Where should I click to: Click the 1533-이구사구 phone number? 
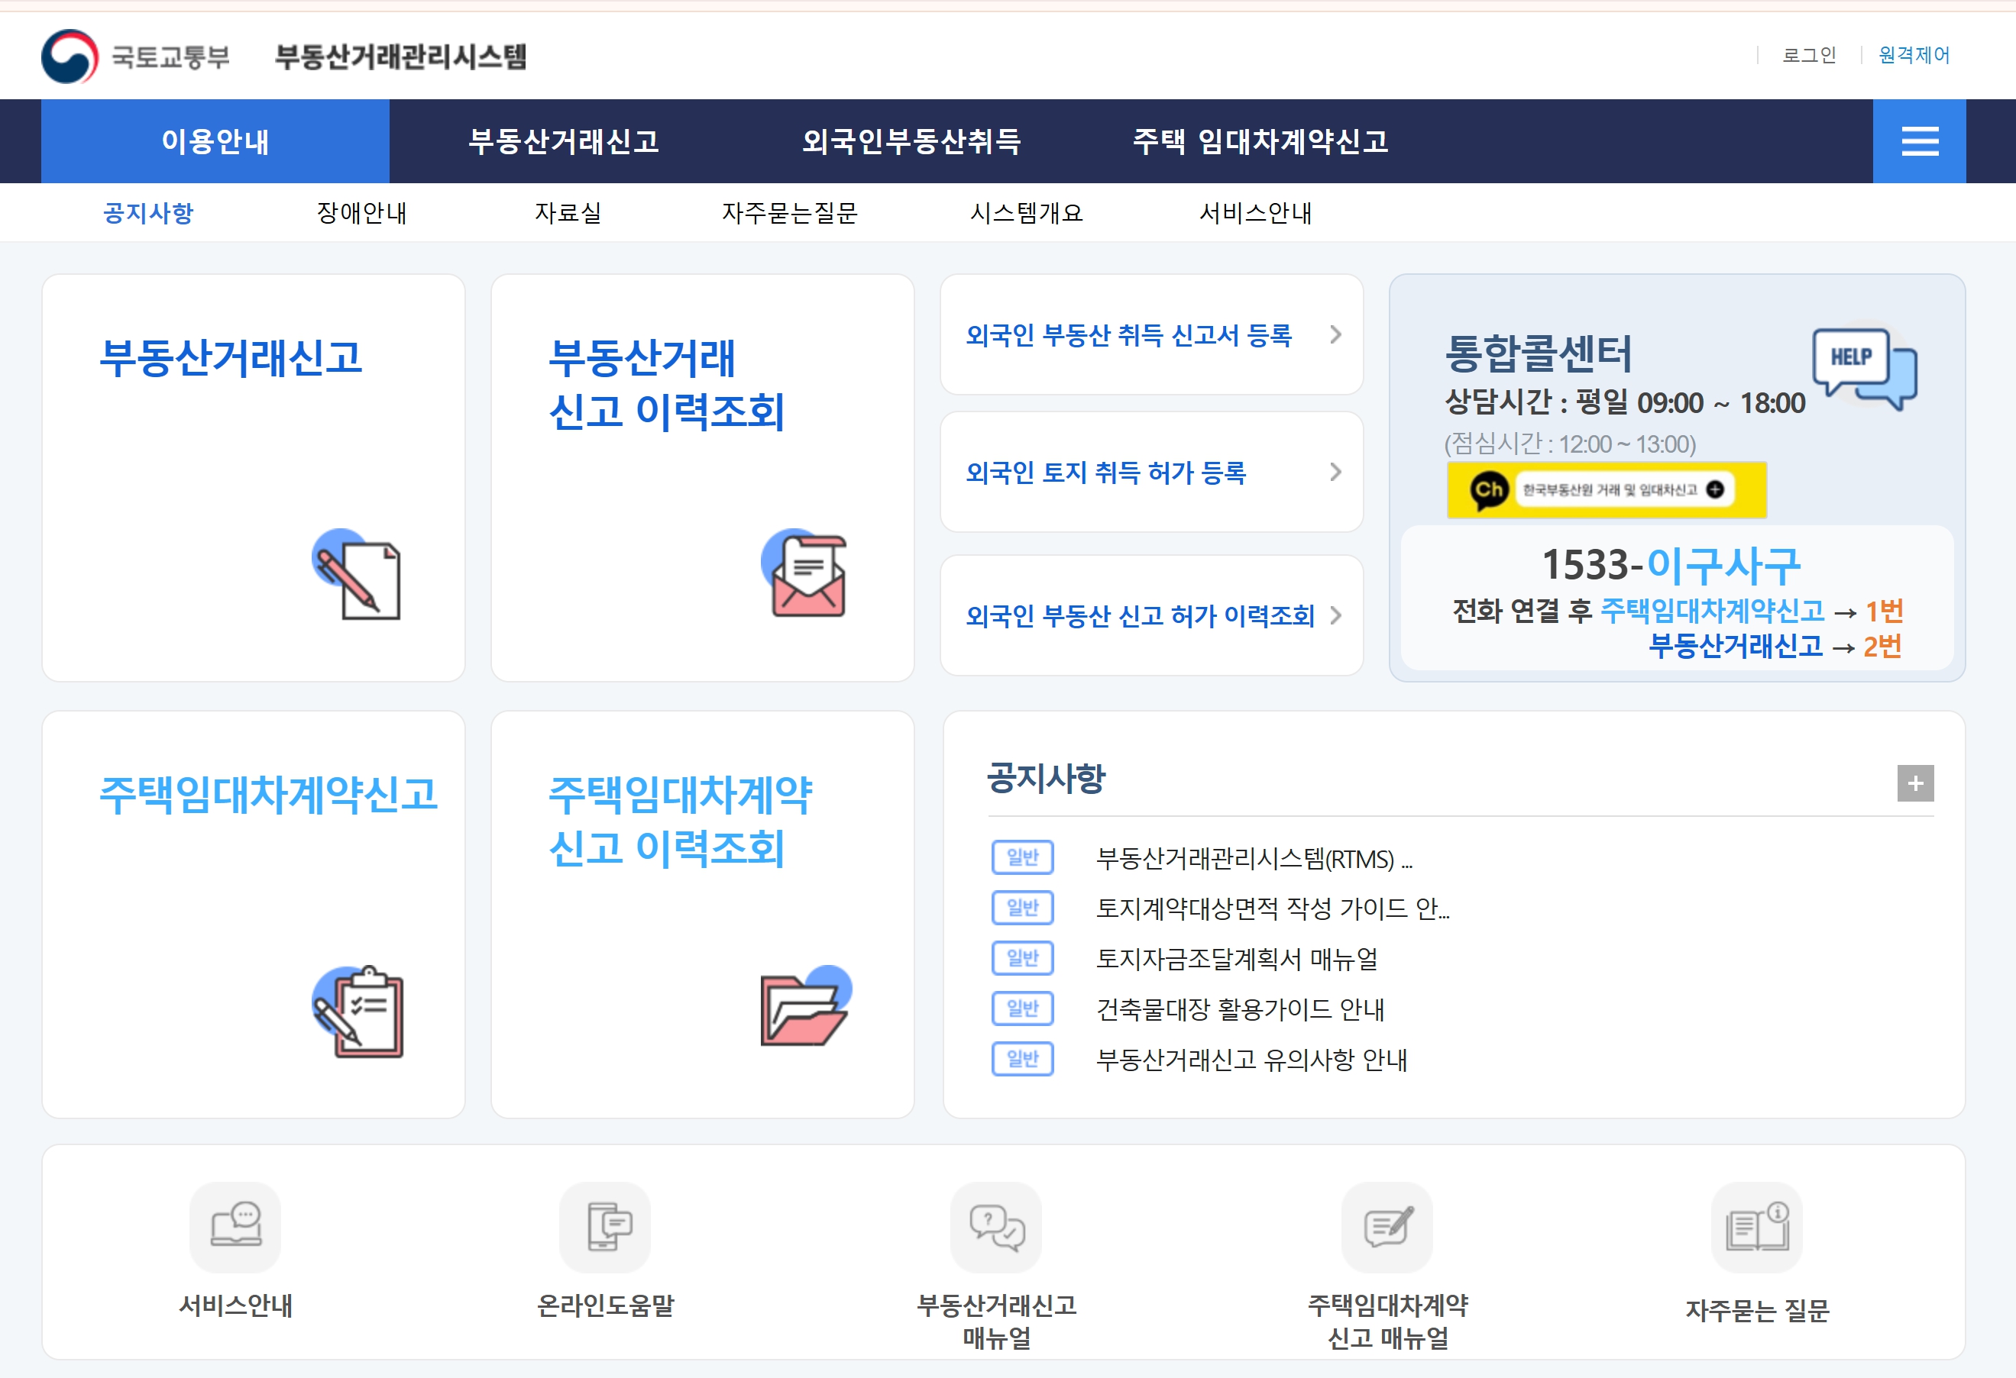click(1671, 565)
